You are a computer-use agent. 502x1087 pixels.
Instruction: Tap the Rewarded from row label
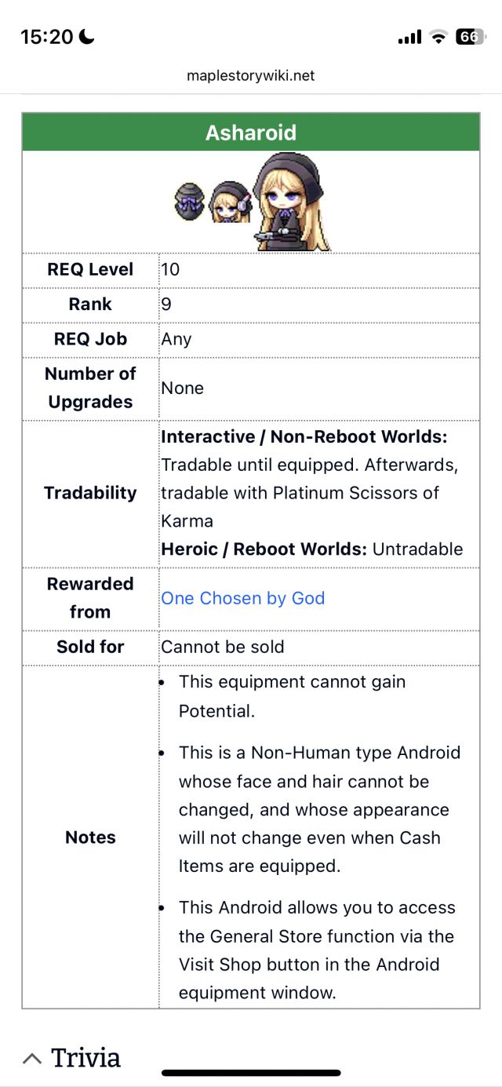[90, 598]
